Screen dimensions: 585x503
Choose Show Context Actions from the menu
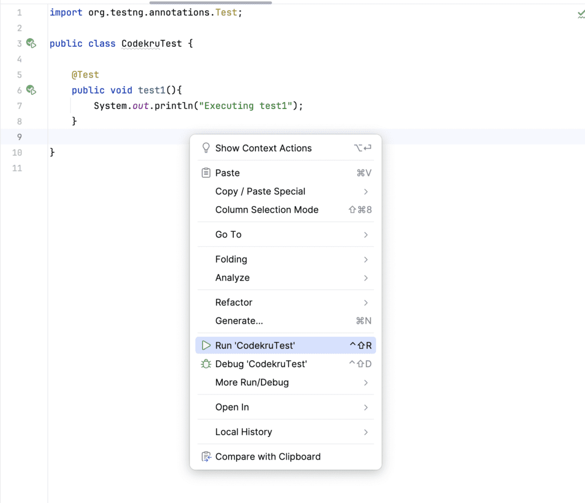click(x=286, y=148)
